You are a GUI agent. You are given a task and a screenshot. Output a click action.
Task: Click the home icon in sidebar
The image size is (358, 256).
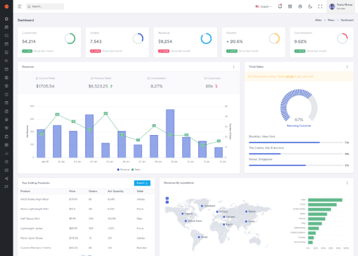[6, 19]
